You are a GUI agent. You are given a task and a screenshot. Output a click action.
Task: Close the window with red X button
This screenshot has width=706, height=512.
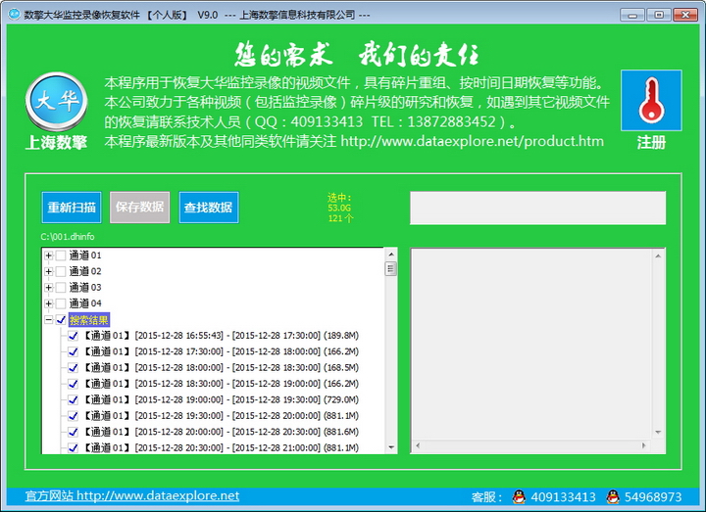click(684, 15)
